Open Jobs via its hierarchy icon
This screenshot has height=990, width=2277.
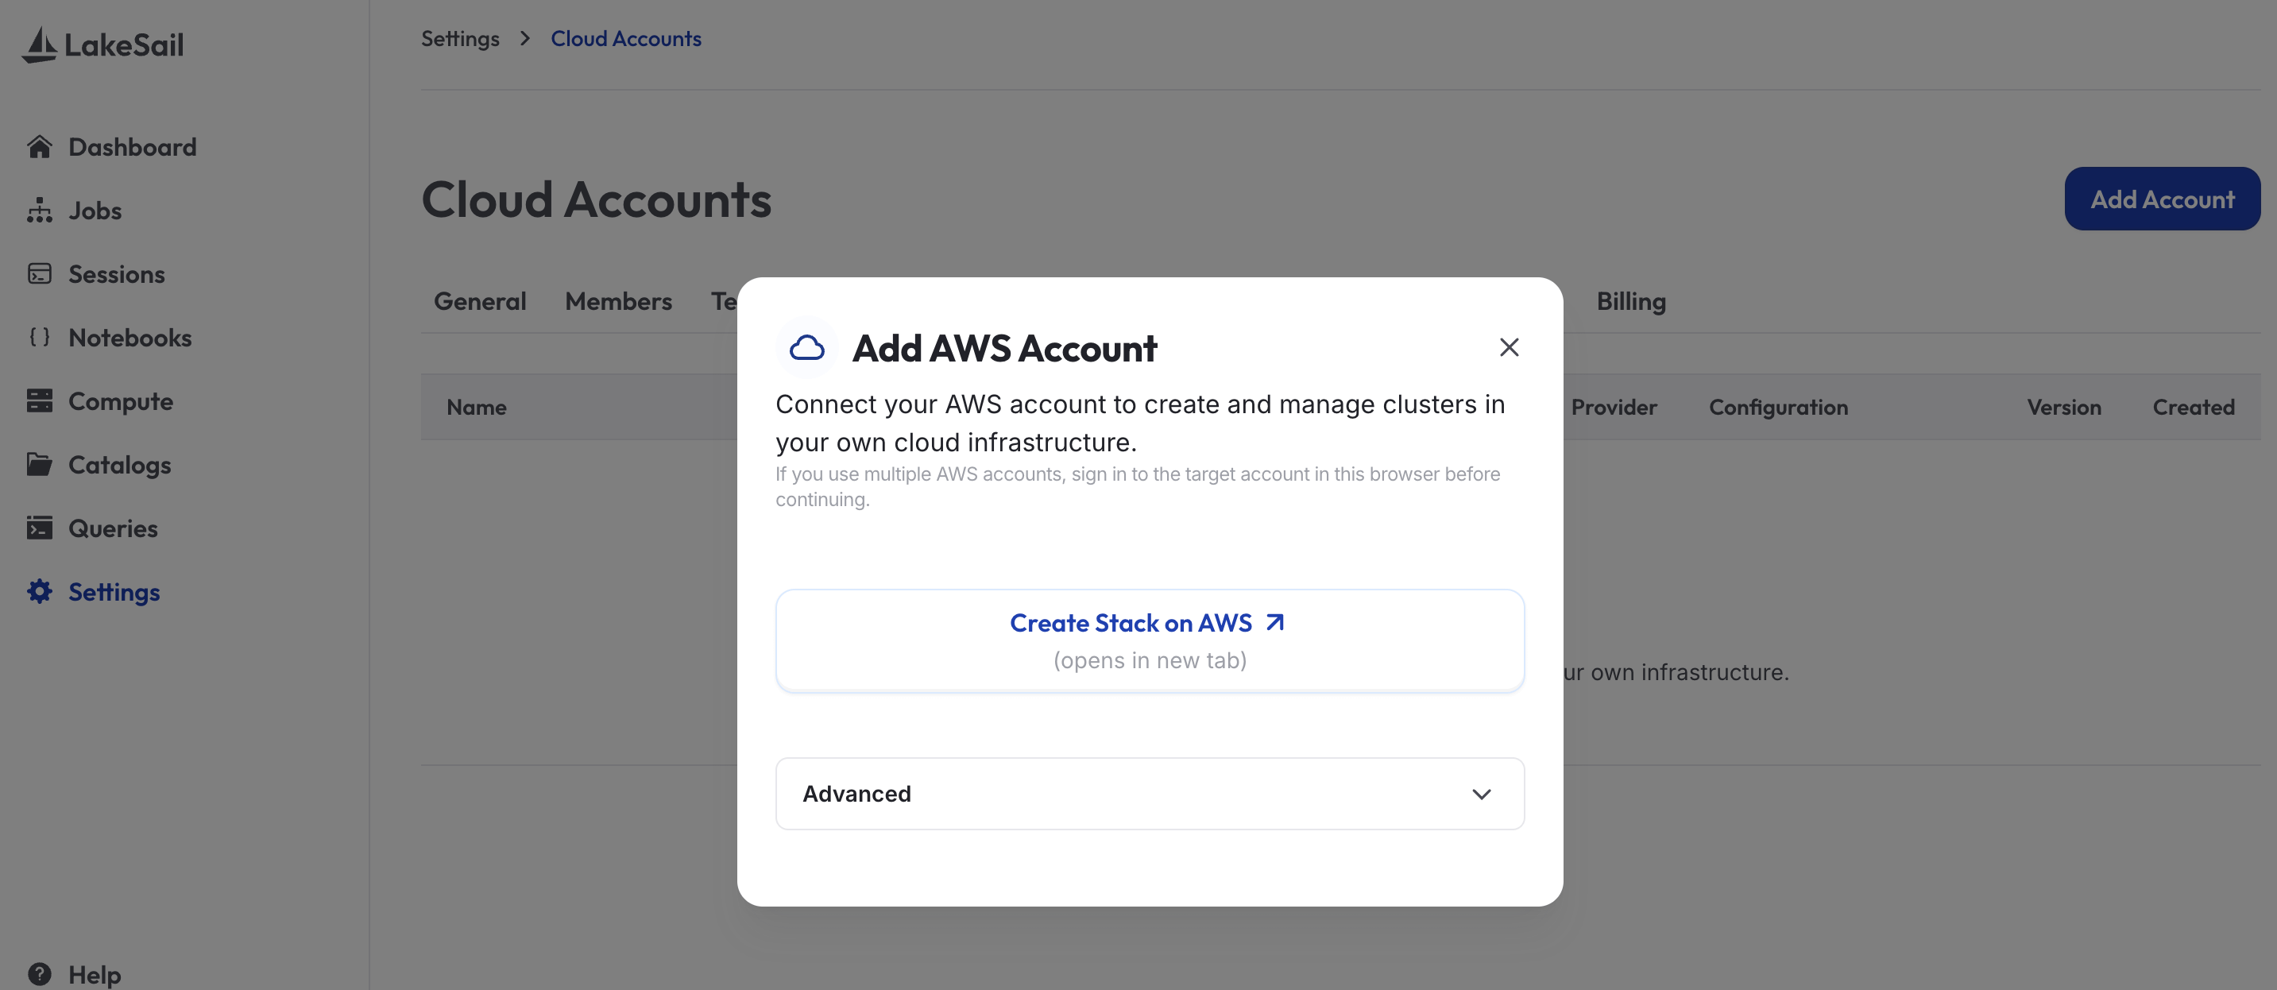[40, 211]
